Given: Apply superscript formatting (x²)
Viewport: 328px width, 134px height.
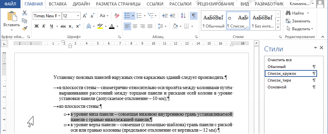Looking at the screenshot, I should [78, 26].
